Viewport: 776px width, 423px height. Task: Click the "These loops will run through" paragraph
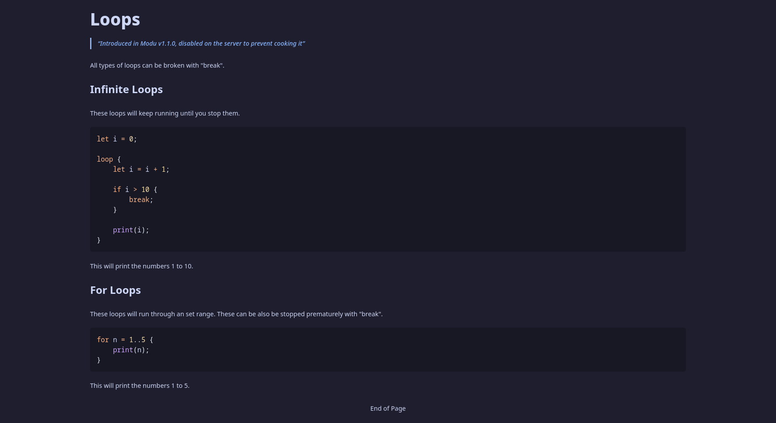[x=236, y=314]
